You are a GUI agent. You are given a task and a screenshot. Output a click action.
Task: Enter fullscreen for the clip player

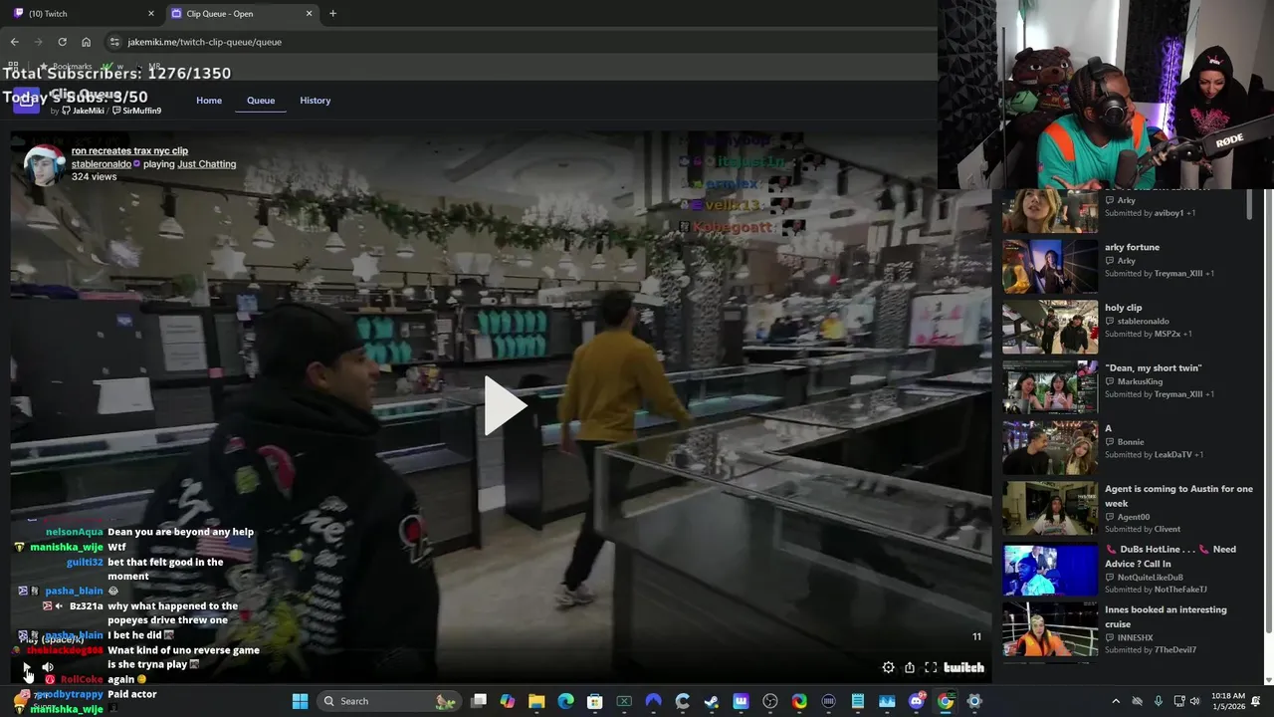pos(931,667)
